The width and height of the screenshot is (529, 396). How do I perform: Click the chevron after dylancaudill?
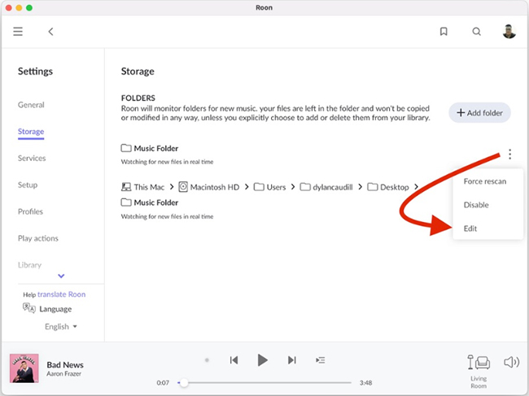coord(360,187)
